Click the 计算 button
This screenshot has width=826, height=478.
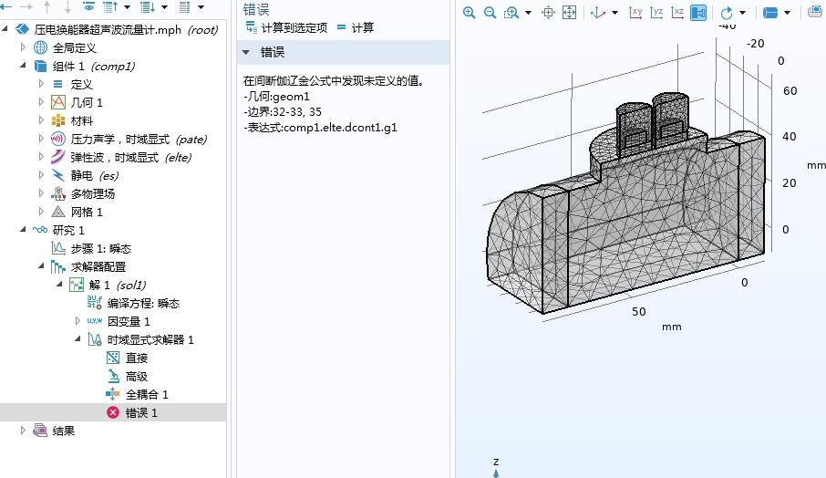pos(356,27)
